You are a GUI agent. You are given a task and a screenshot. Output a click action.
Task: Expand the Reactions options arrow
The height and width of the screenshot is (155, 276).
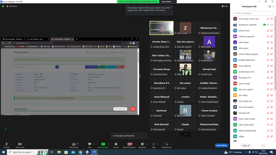point(146,144)
